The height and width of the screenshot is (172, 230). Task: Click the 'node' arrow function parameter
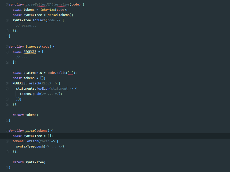pos(51,20)
